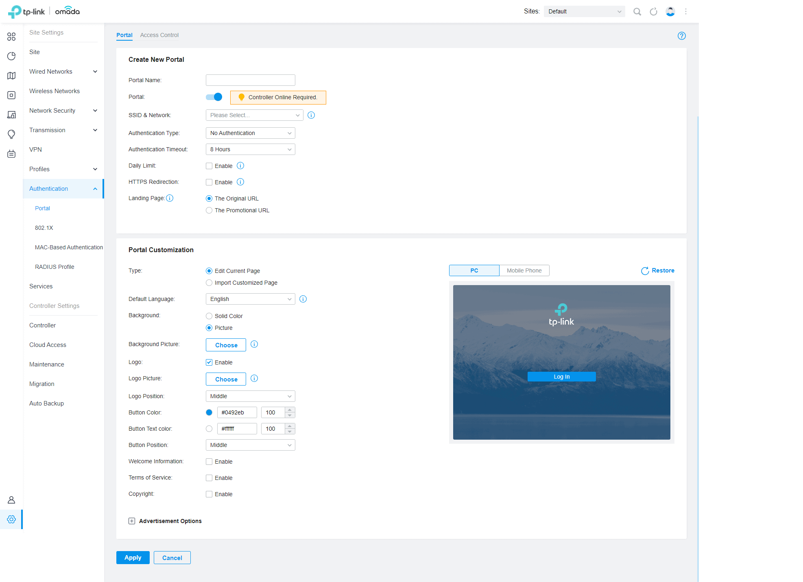Screen dimensions: 803x582
Task: Open RADIUS Profile menu item
Action: pos(55,267)
